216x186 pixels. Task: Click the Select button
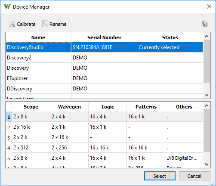click(160, 176)
